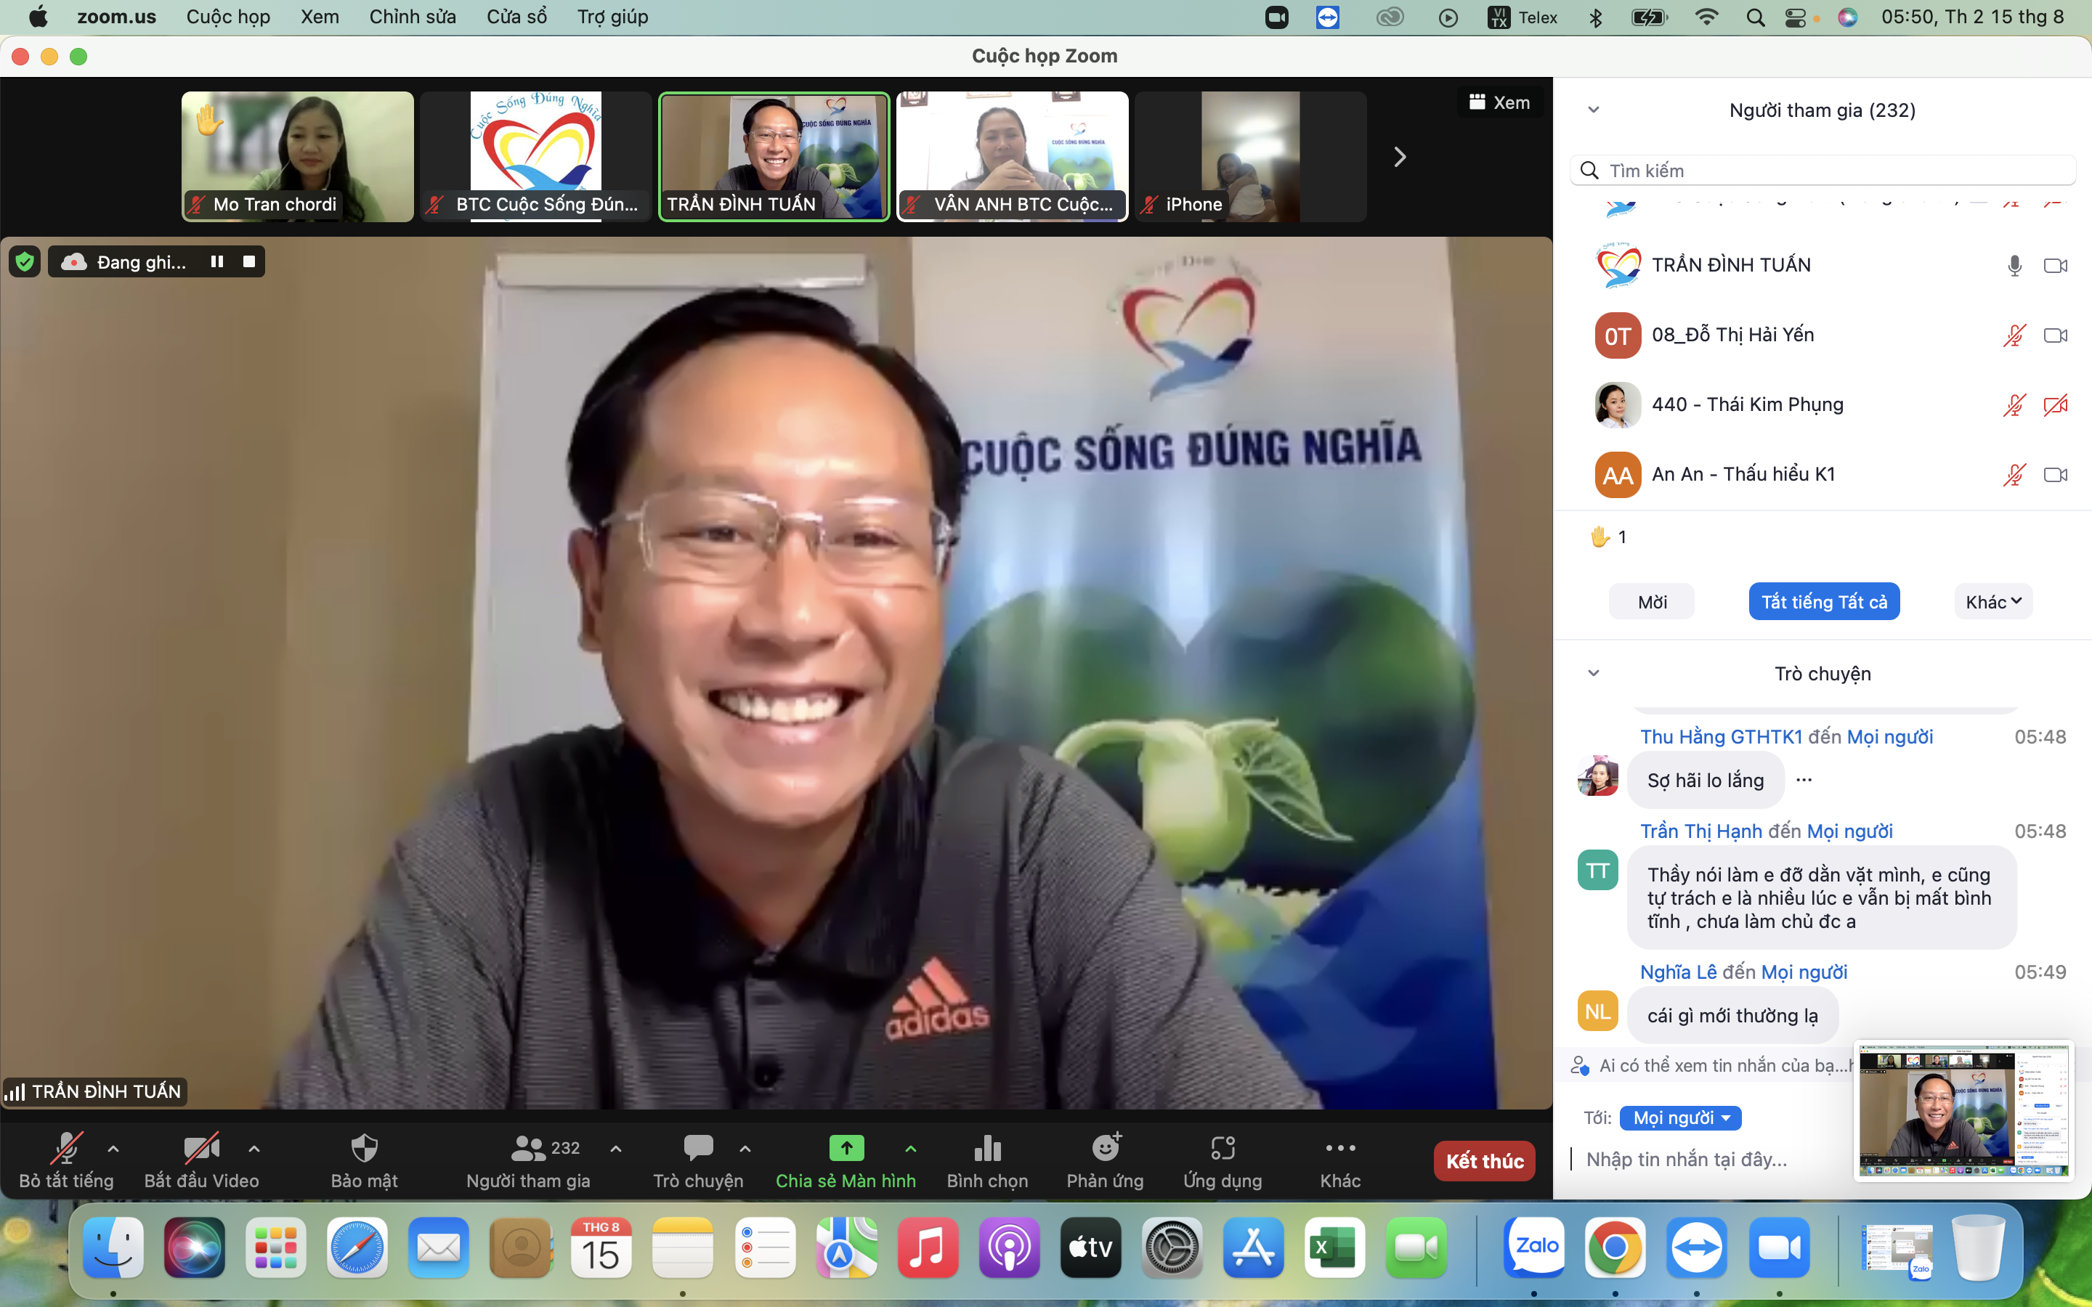Pause the cloud recording

pos(217,262)
